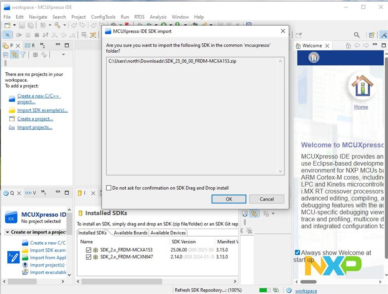The height and width of the screenshot is (294, 388).
Task: Click the workspace link in status bar
Action: pyautogui.click(x=306, y=291)
